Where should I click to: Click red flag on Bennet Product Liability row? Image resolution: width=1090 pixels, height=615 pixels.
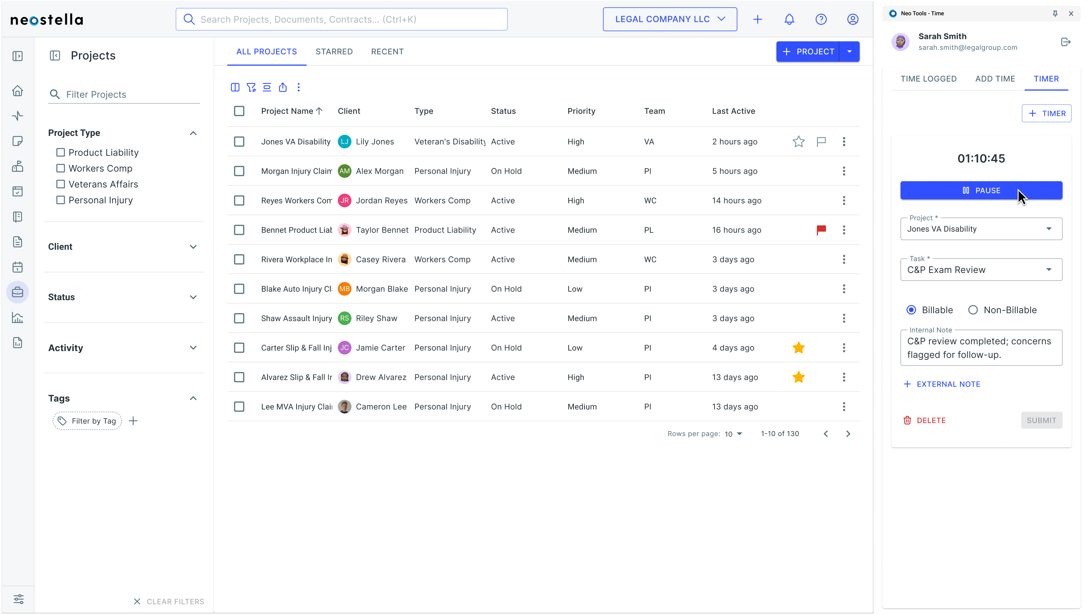click(821, 230)
